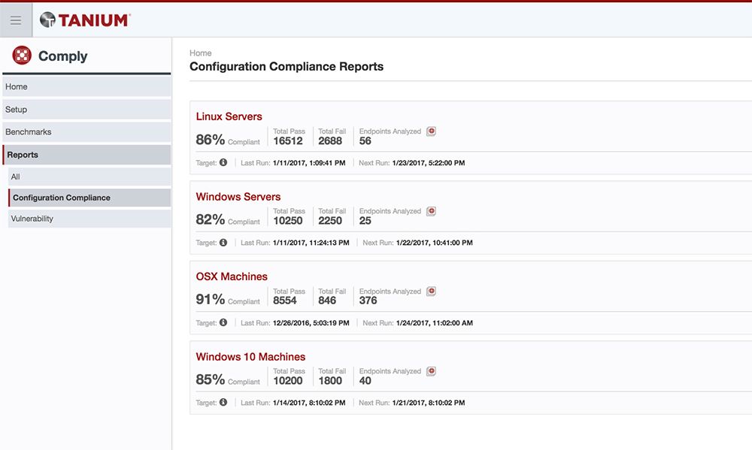Click red endpoints icon for Windows 10 Machines

coord(431,371)
